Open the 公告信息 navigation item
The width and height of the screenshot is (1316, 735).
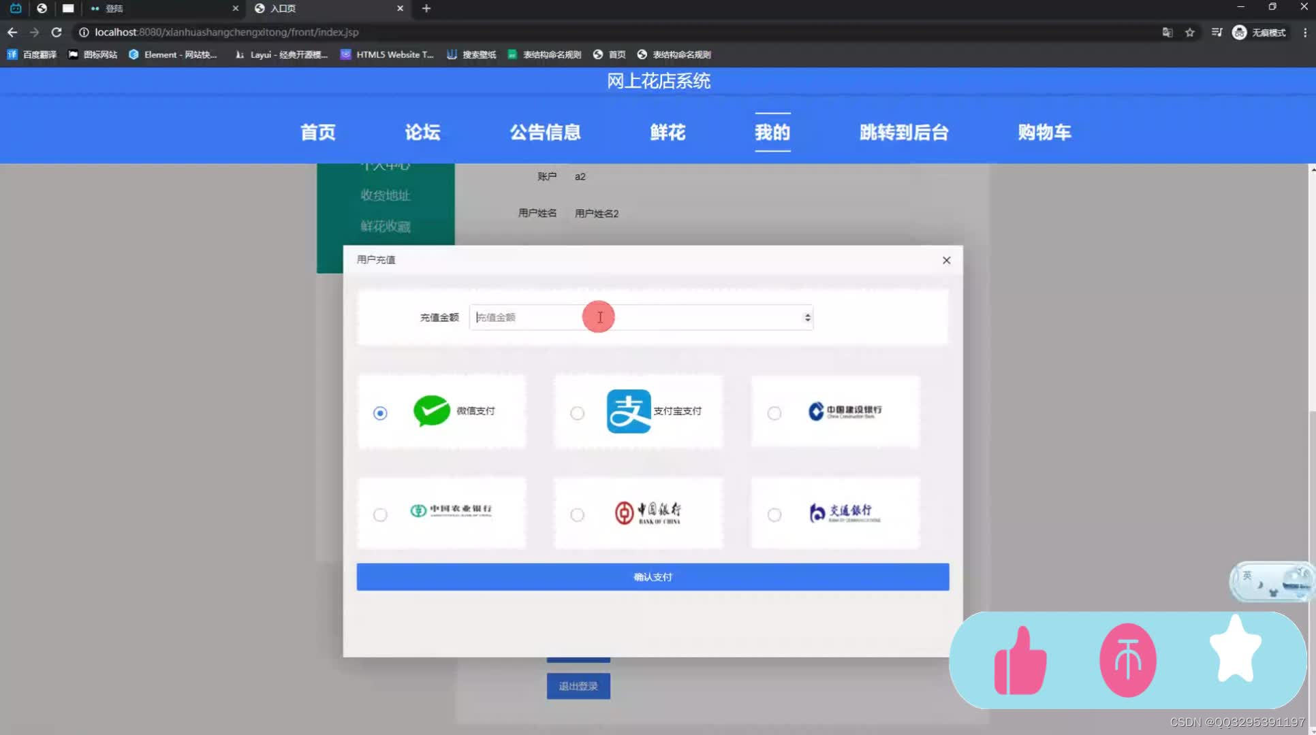click(x=545, y=132)
